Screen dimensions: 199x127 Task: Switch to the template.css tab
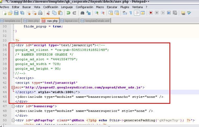coord(11,21)
